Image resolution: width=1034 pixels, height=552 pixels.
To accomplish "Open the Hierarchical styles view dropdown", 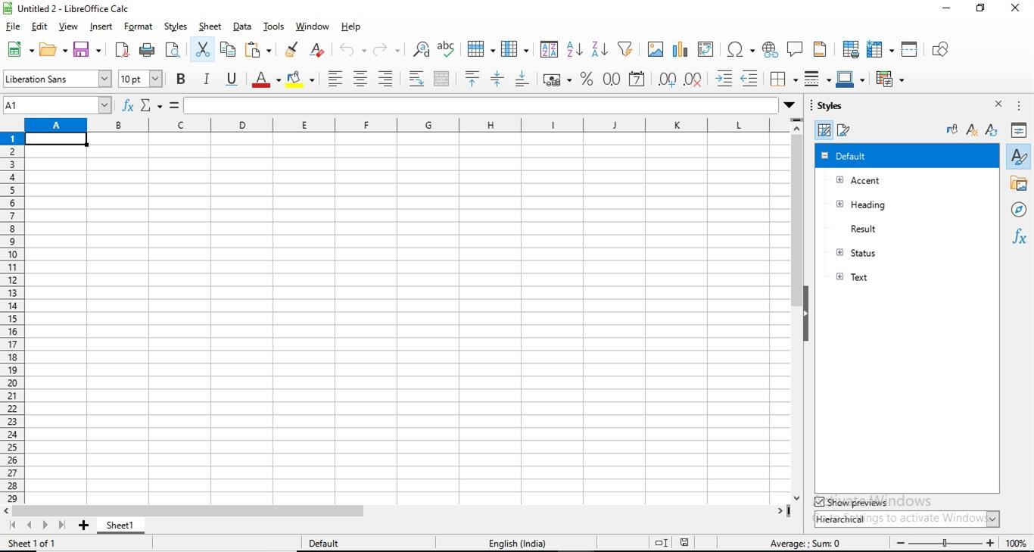I will pyautogui.click(x=992, y=519).
